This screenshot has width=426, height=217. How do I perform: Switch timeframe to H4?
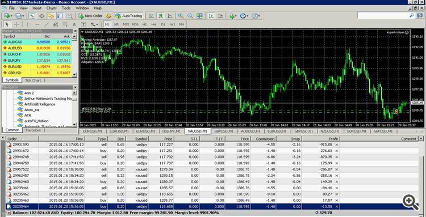coord(154,24)
